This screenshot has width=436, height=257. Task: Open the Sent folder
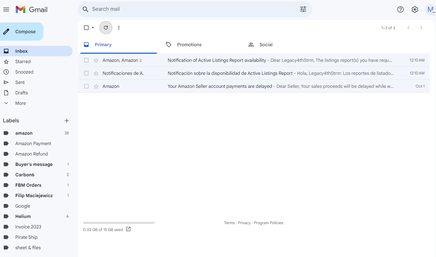click(36, 82)
